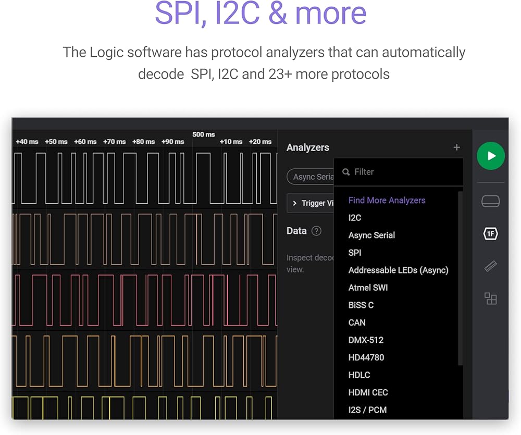Select I2C from the analyzer list
The width and height of the screenshot is (521, 435).
point(355,218)
